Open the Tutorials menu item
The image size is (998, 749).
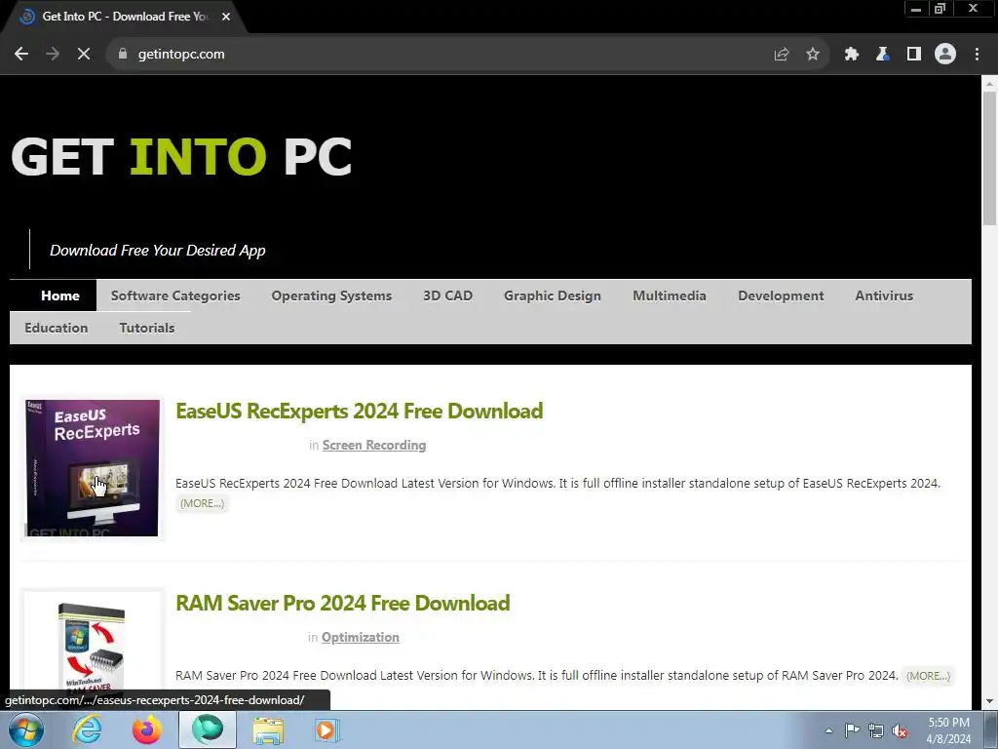tap(146, 328)
